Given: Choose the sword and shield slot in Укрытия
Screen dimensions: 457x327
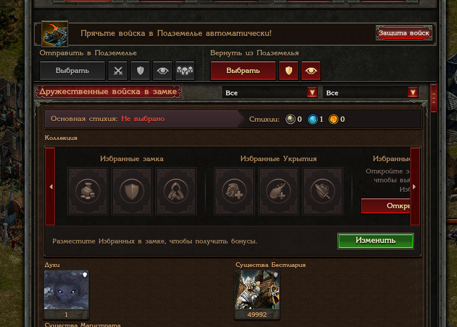Looking at the screenshot, I should point(323,191).
